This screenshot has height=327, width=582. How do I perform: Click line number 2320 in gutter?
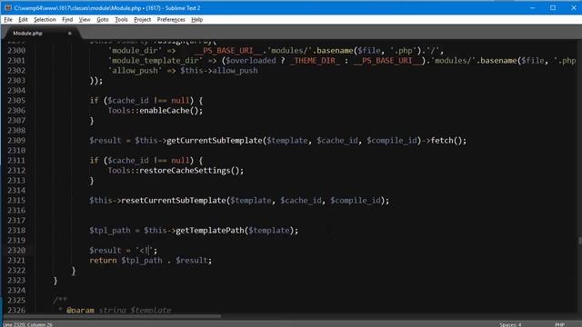[x=16, y=251]
